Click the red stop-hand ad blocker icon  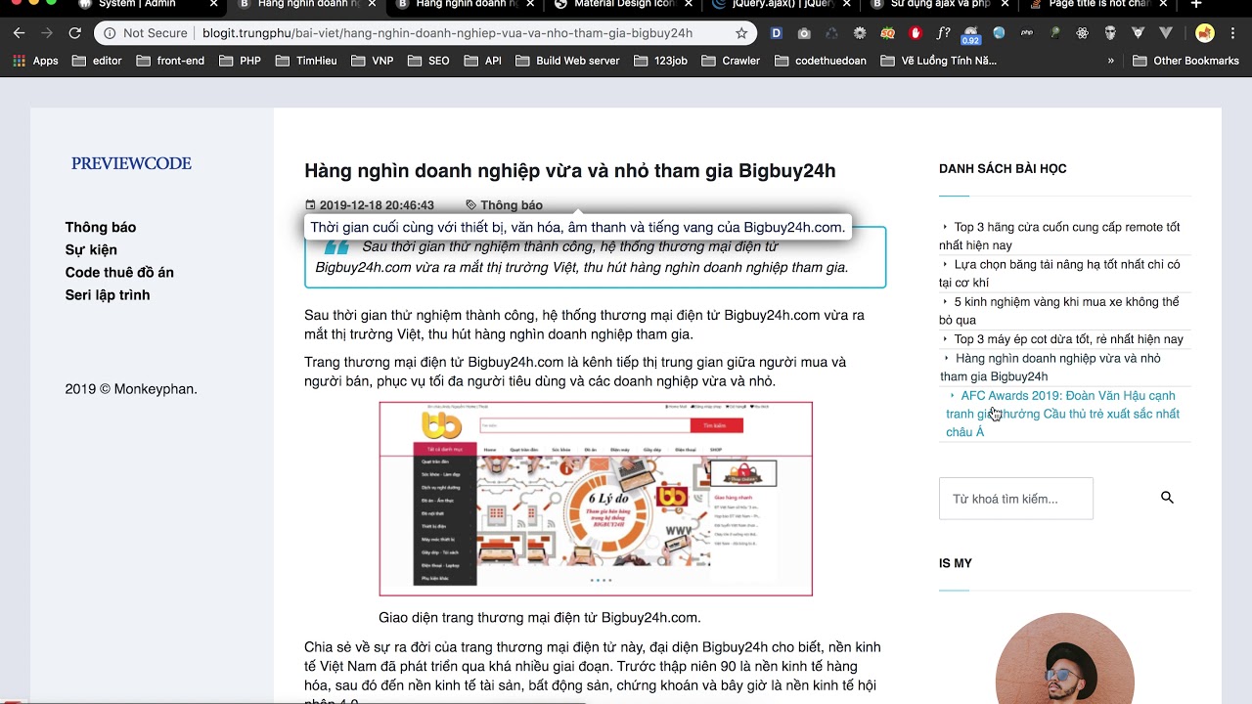pyautogui.click(x=916, y=33)
